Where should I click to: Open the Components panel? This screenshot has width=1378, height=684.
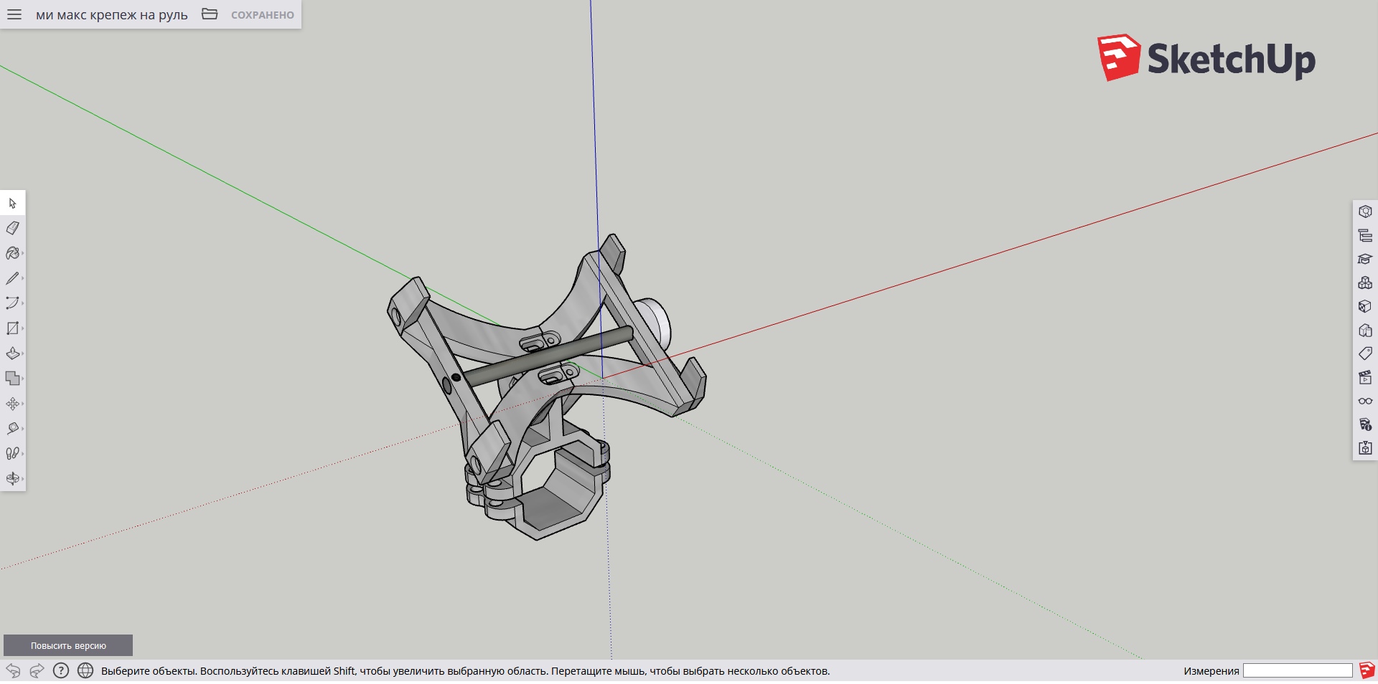[1365, 282]
